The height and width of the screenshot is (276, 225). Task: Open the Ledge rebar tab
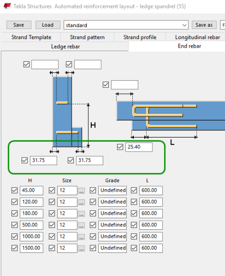pos(65,47)
